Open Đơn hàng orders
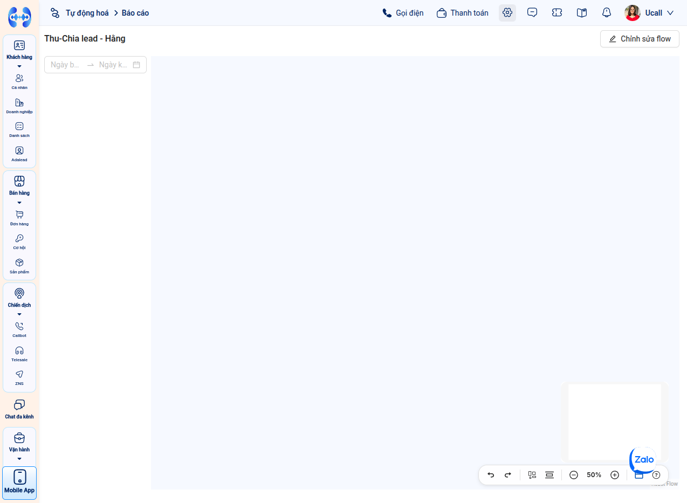The height and width of the screenshot is (503, 687). point(19,218)
